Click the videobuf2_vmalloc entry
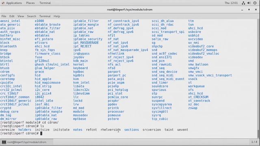Screen dimensions: 260x146 coord(204,54)
